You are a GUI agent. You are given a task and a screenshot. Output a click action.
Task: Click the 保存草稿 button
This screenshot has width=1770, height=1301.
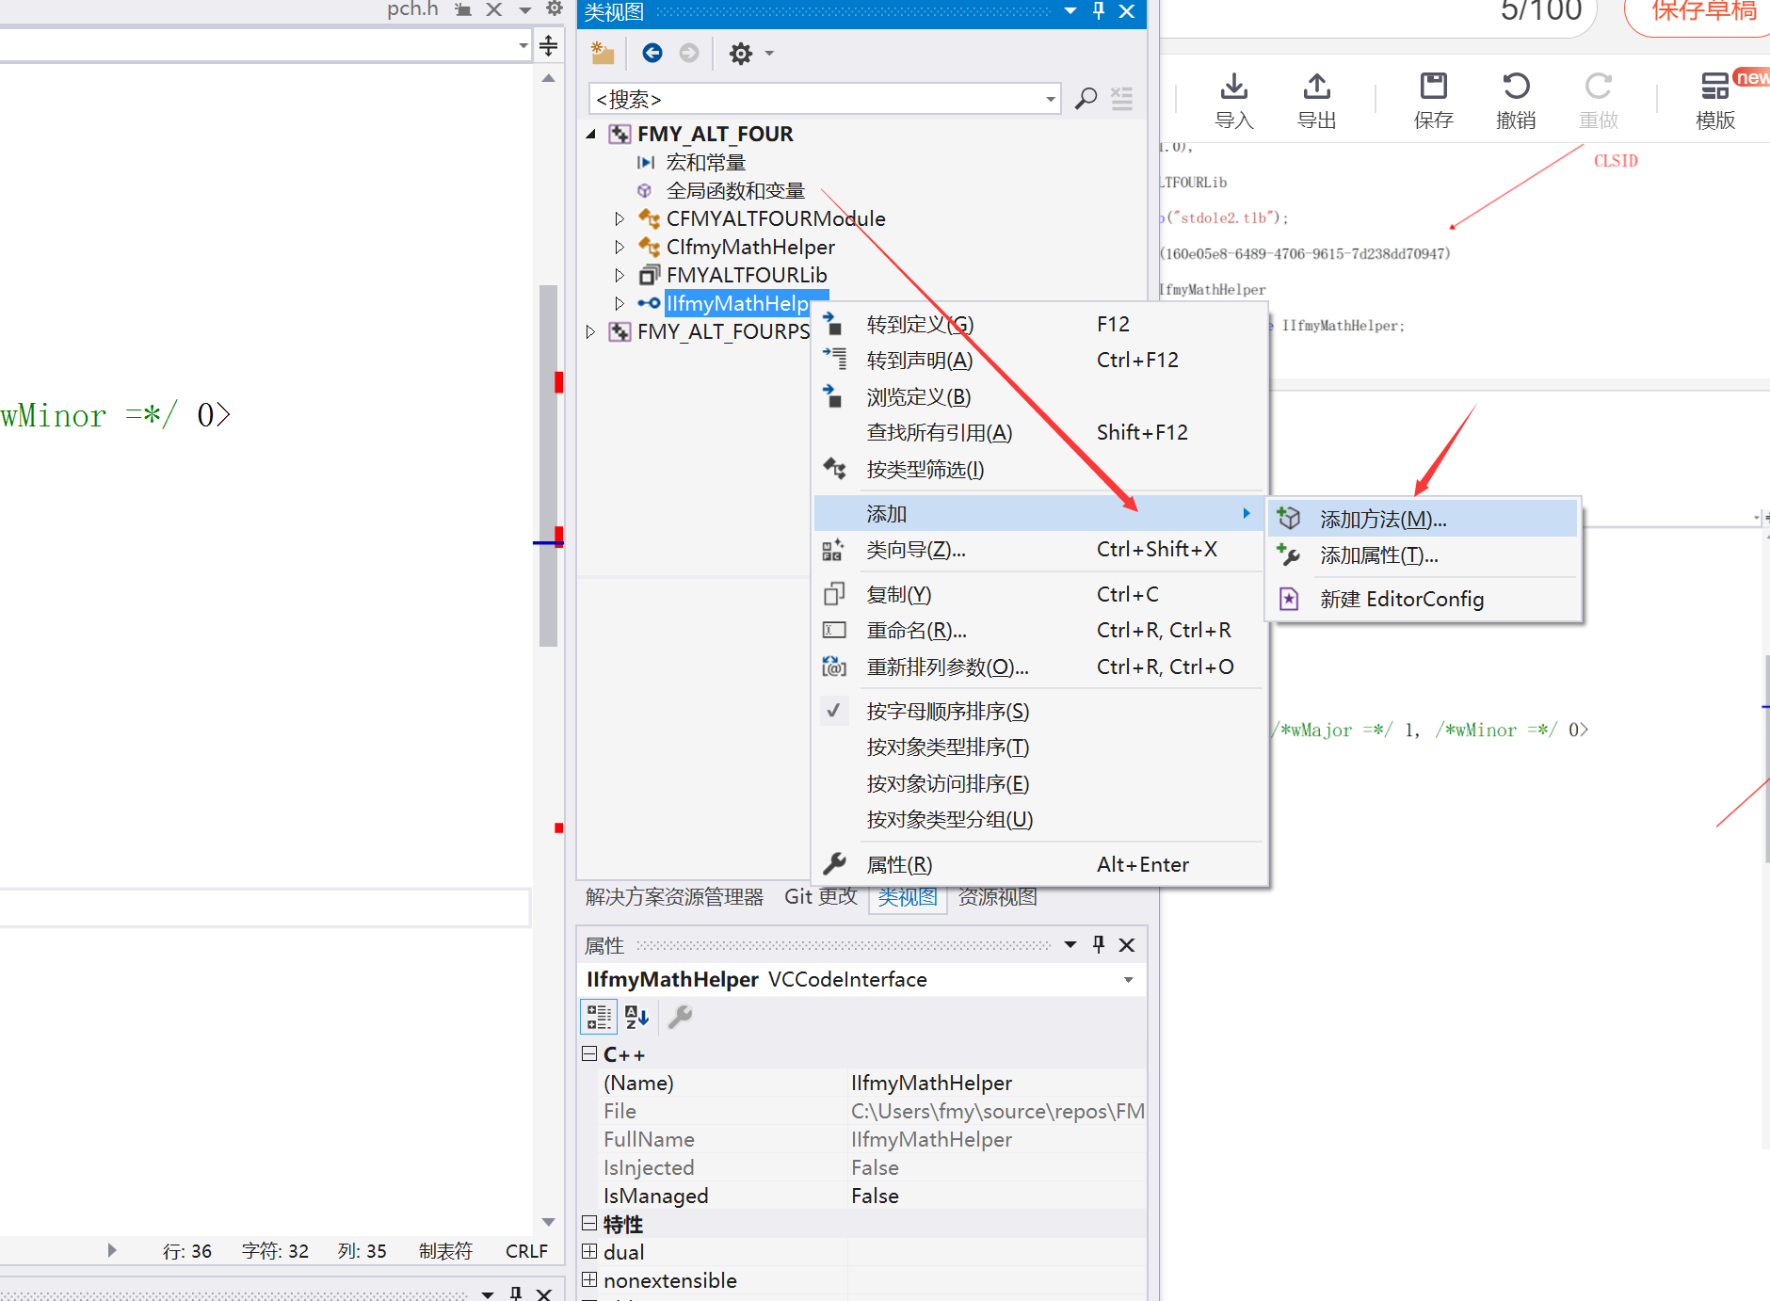(1699, 13)
